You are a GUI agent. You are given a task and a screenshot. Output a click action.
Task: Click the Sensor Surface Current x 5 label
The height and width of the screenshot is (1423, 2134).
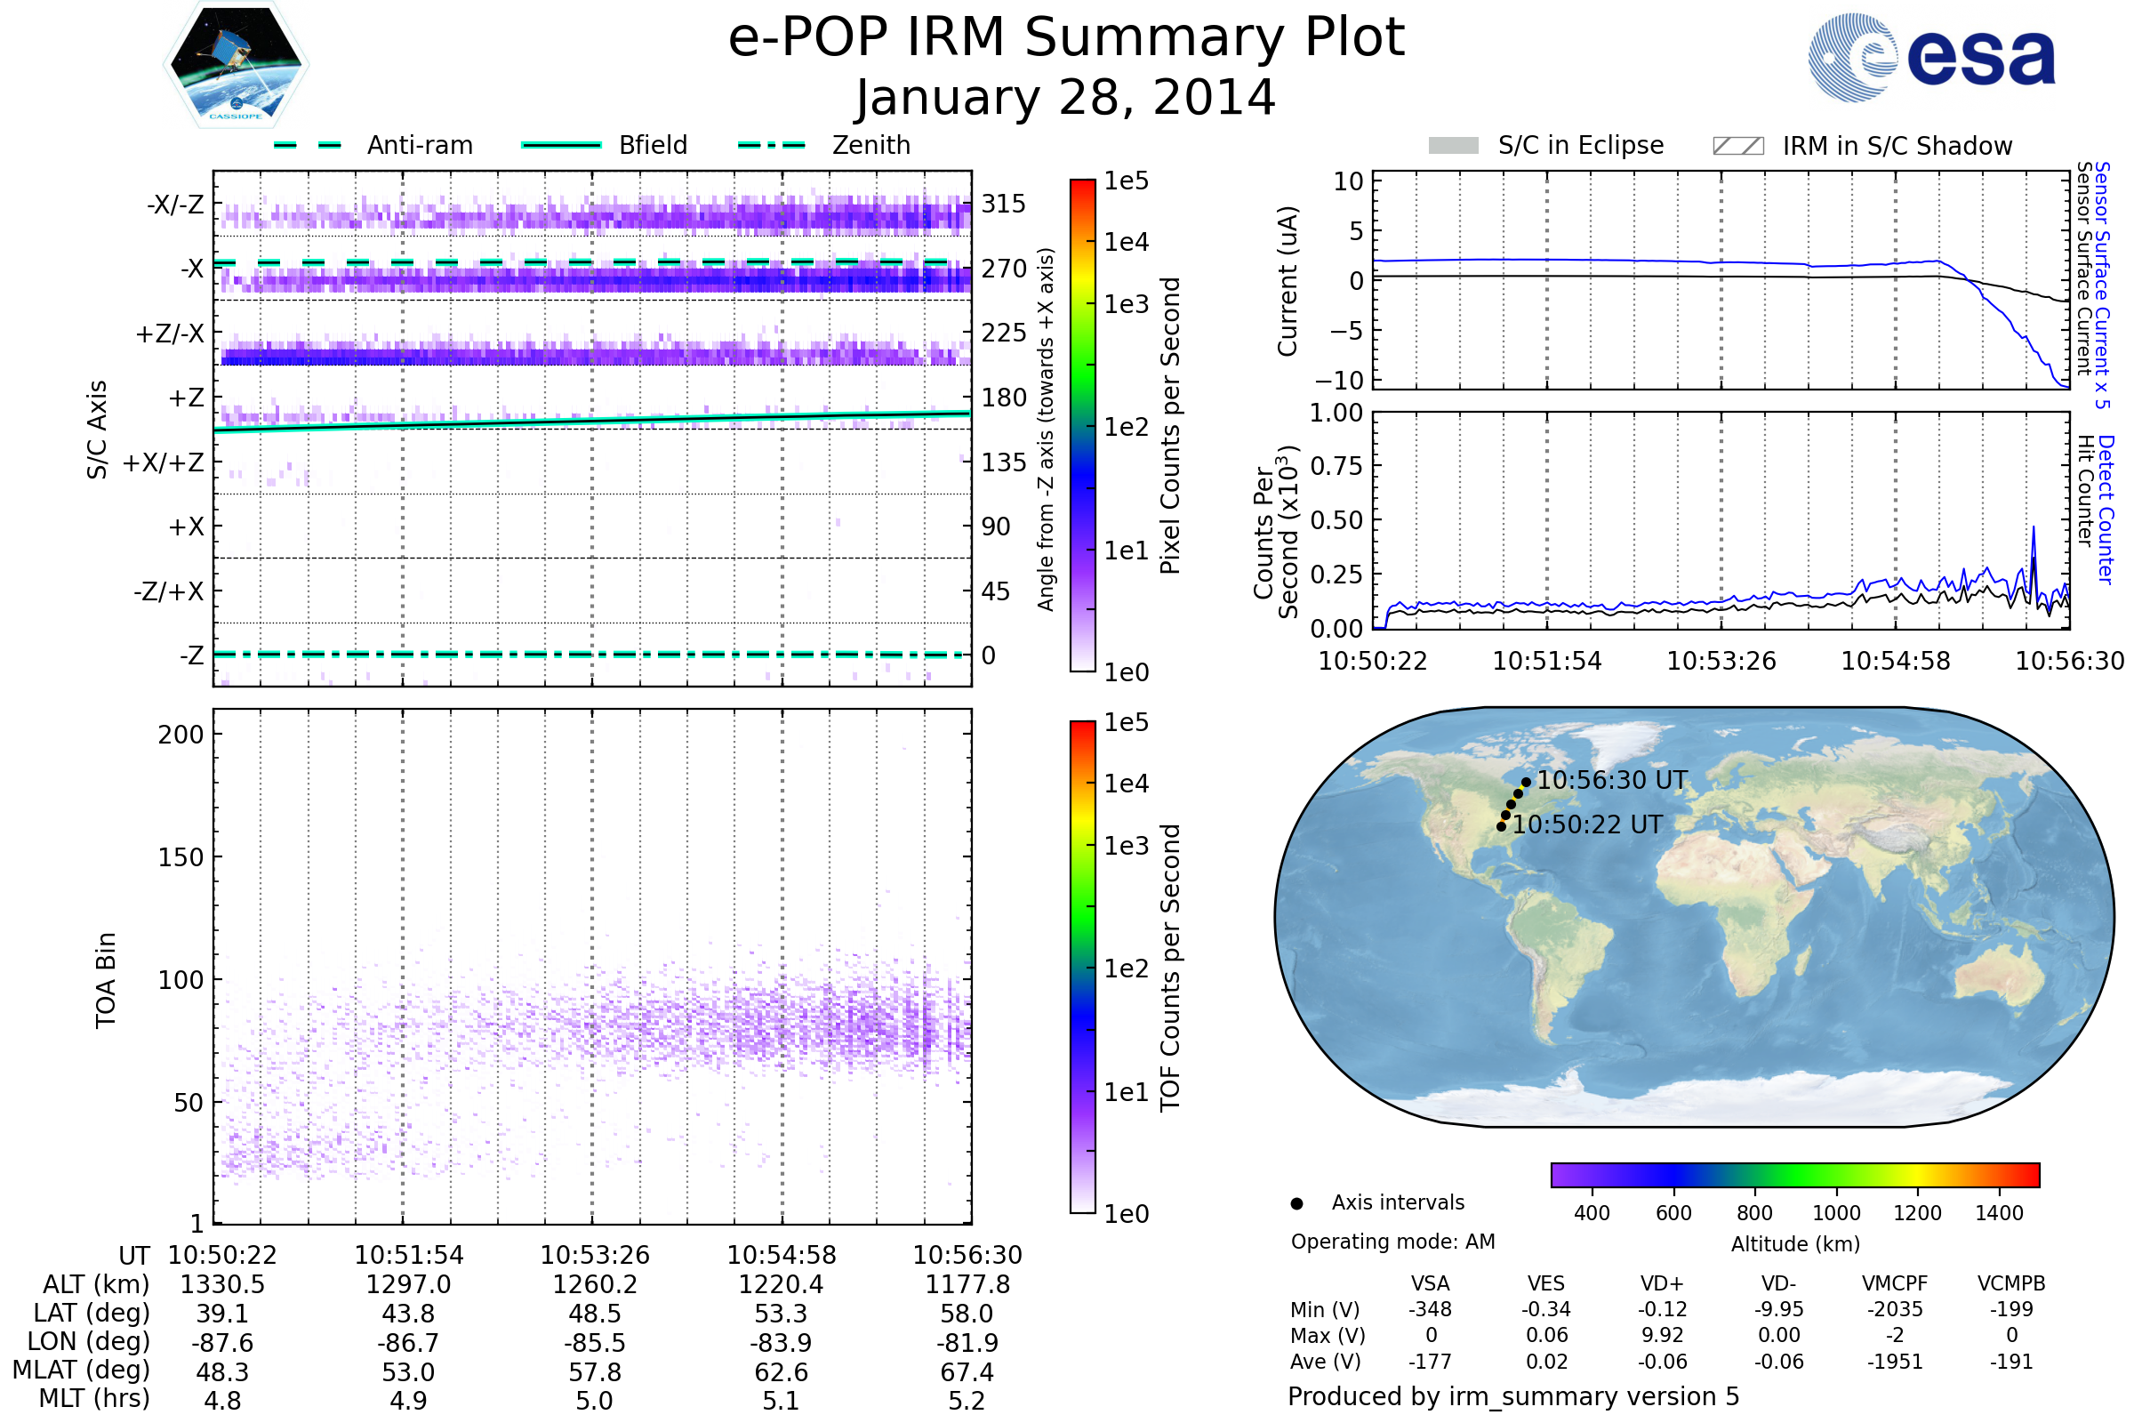(x=2102, y=285)
